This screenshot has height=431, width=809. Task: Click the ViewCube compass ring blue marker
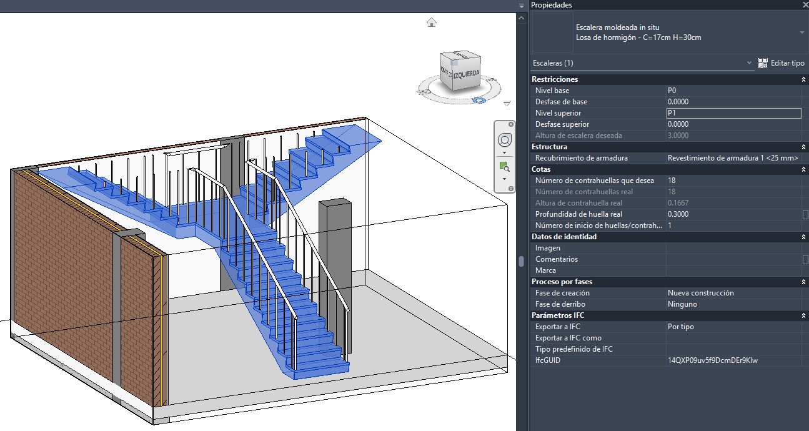479,100
